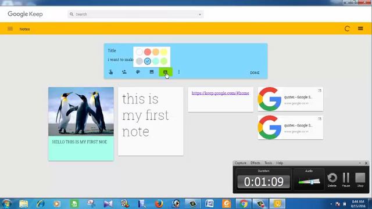Screen dimensions: 372x209
Task: Open the Capture menu in recorder
Action: [x=240, y=163]
